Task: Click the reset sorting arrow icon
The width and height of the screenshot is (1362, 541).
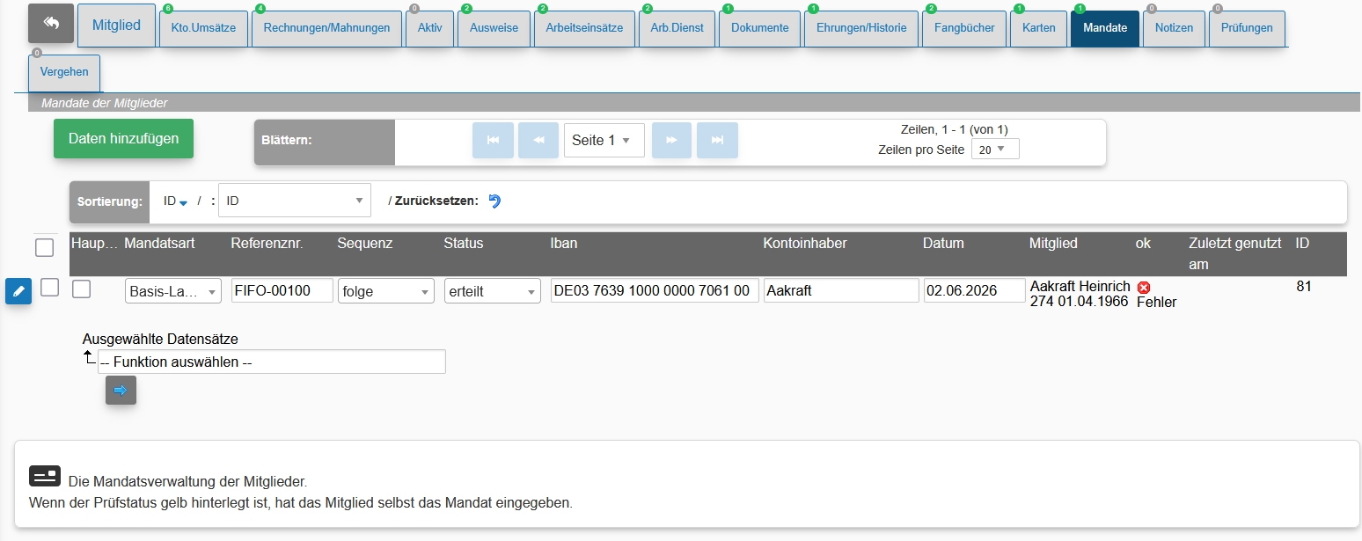Action: click(x=494, y=201)
